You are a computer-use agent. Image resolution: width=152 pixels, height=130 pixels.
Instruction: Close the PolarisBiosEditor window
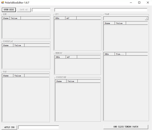pos(148,3)
